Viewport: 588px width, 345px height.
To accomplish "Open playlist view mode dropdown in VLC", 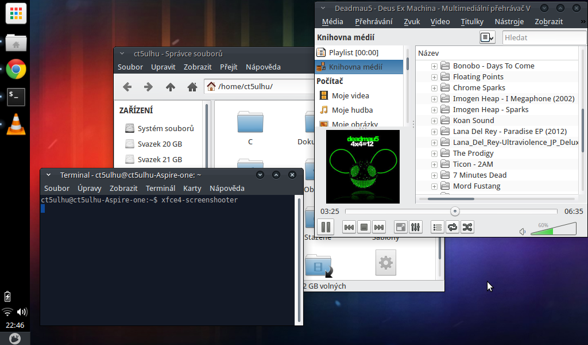I will click(487, 37).
